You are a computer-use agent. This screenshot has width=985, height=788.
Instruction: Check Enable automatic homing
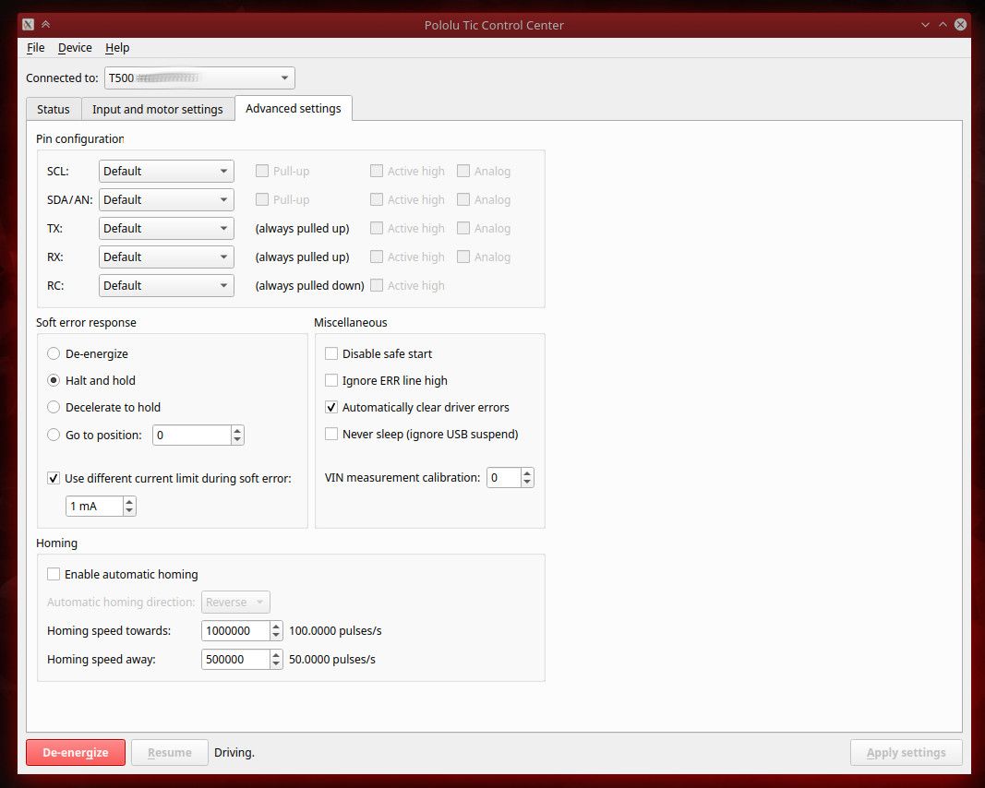click(54, 574)
